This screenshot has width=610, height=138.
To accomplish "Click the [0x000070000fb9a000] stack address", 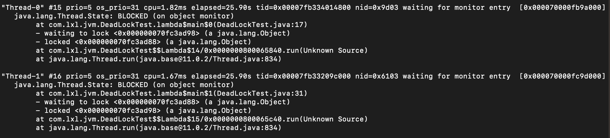I will point(562,7).
